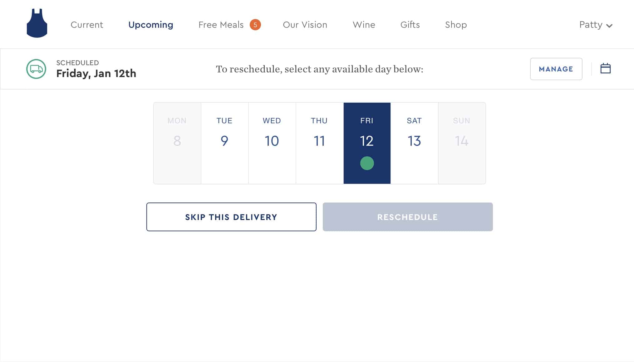Expand the Patty account dropdown arrow

click(609, 26)
